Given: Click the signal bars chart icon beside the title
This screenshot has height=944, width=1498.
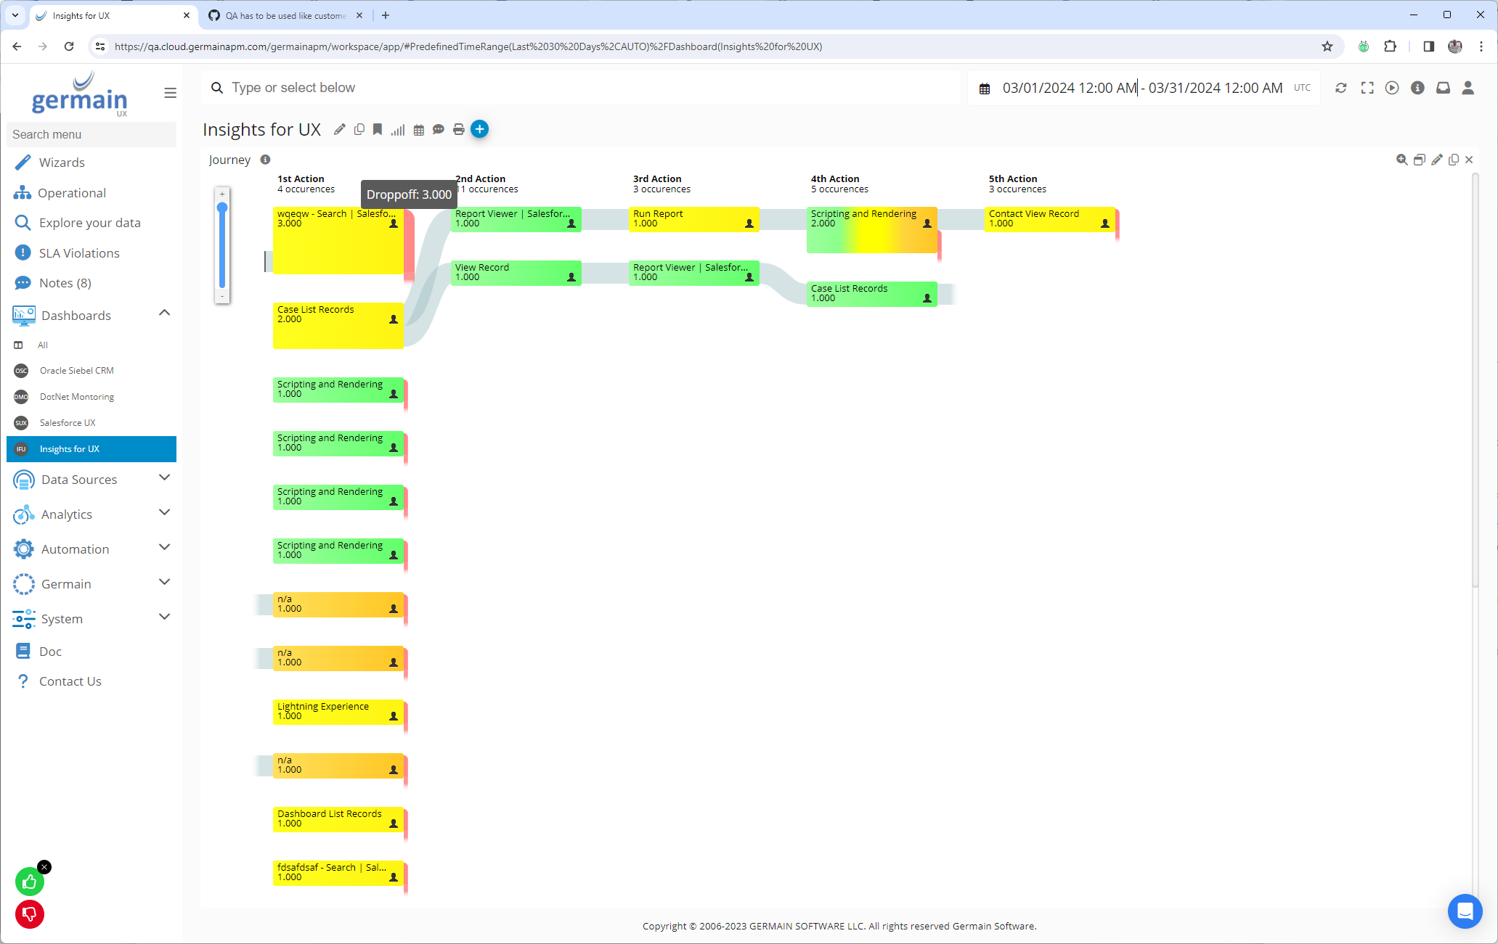Looking at the screenshot, I should (x=397, y=129).
